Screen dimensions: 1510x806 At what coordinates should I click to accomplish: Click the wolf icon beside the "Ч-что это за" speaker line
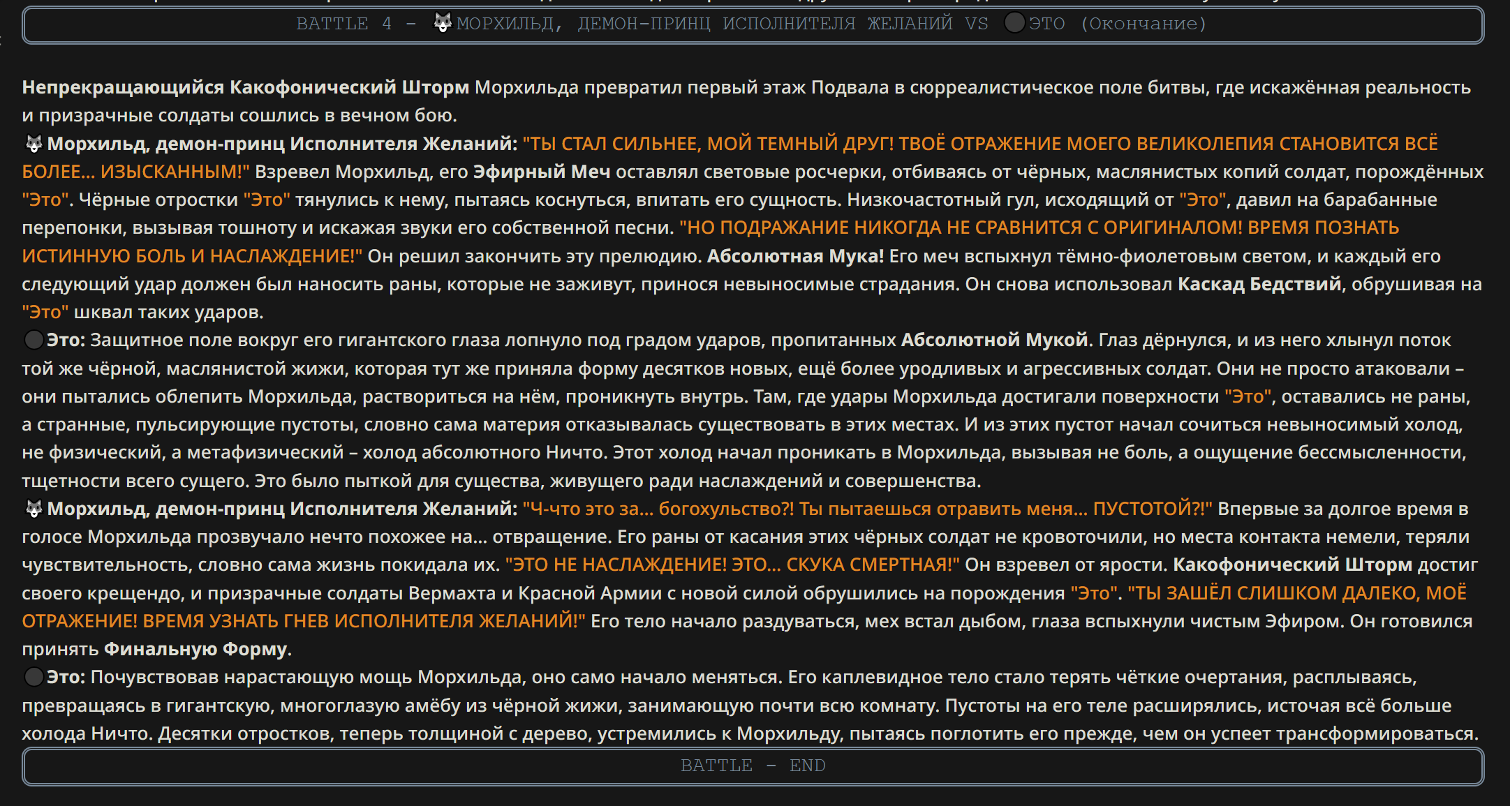click(x=34, y=509)
